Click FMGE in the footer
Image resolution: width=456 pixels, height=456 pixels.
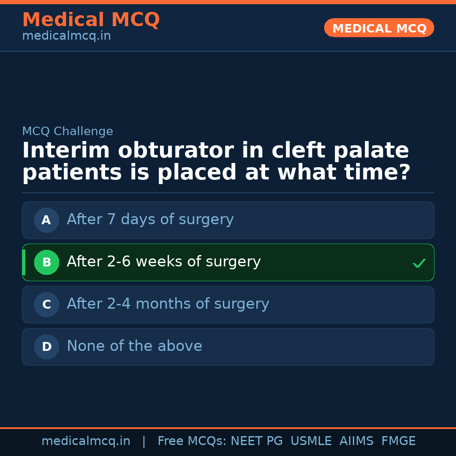click(399, 441)
